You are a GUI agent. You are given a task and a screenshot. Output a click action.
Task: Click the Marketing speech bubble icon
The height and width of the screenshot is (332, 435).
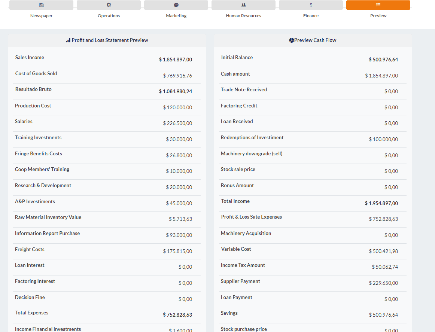pos(176,5)
